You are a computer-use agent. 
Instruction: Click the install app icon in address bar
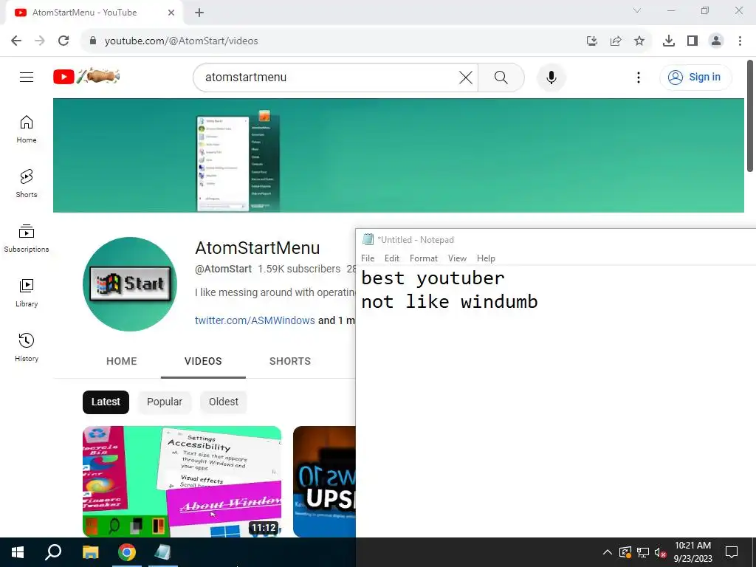(x=592, y=41)
